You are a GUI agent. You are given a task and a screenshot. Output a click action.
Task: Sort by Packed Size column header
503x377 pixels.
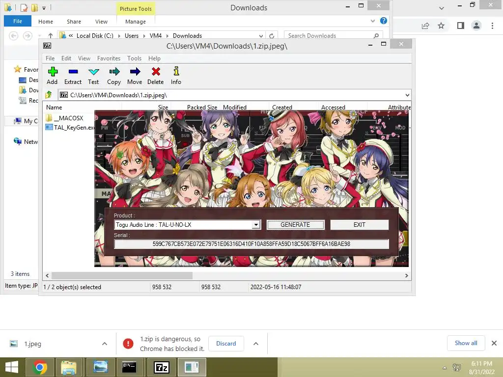(196, 108)
